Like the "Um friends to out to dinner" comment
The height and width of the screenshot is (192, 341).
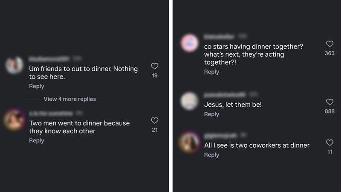155,66
